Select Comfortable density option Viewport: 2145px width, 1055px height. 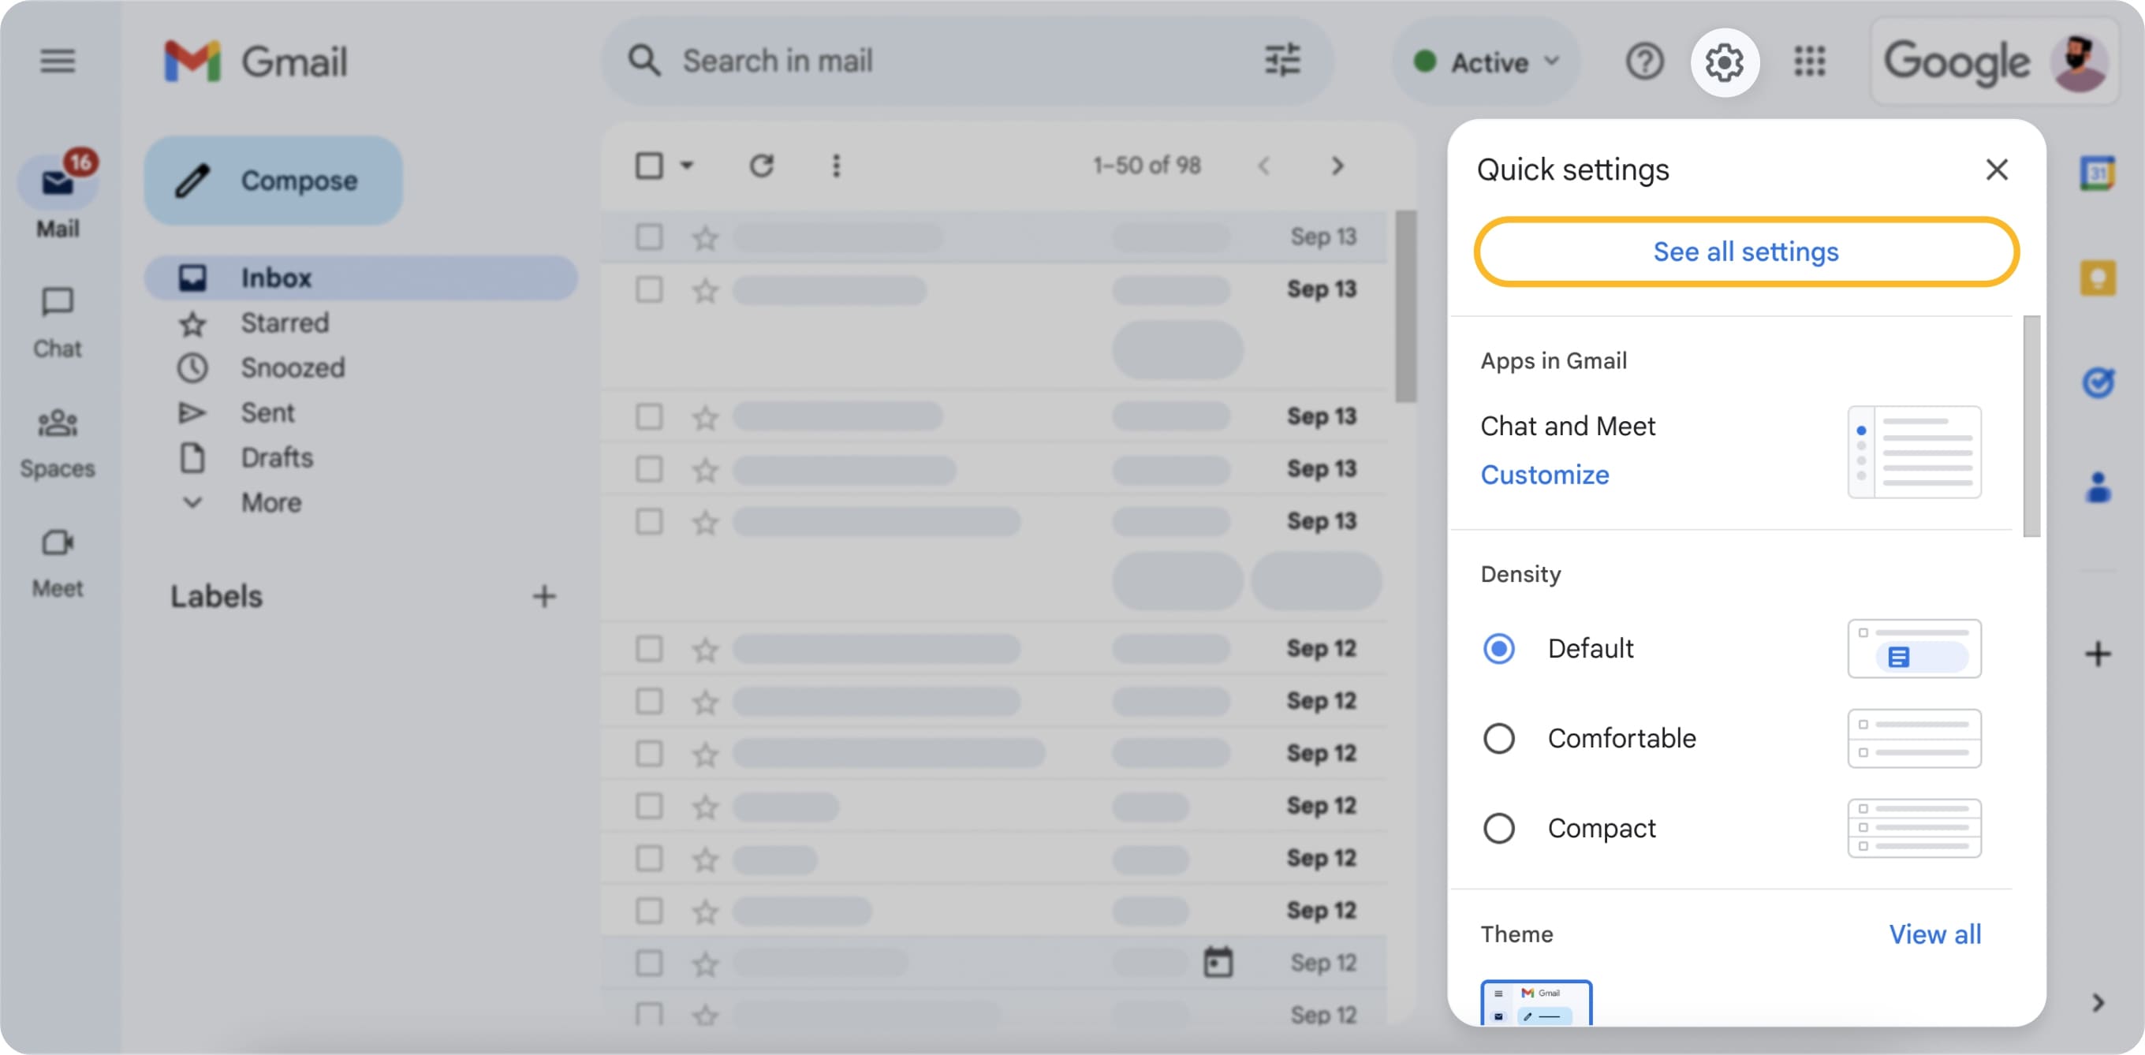pyautogui.click(x=1499, y=738)
